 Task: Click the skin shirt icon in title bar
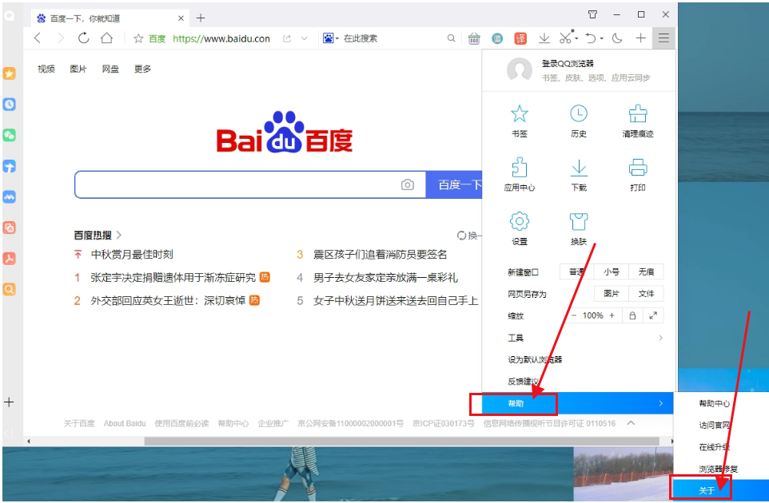pos(592,14)
